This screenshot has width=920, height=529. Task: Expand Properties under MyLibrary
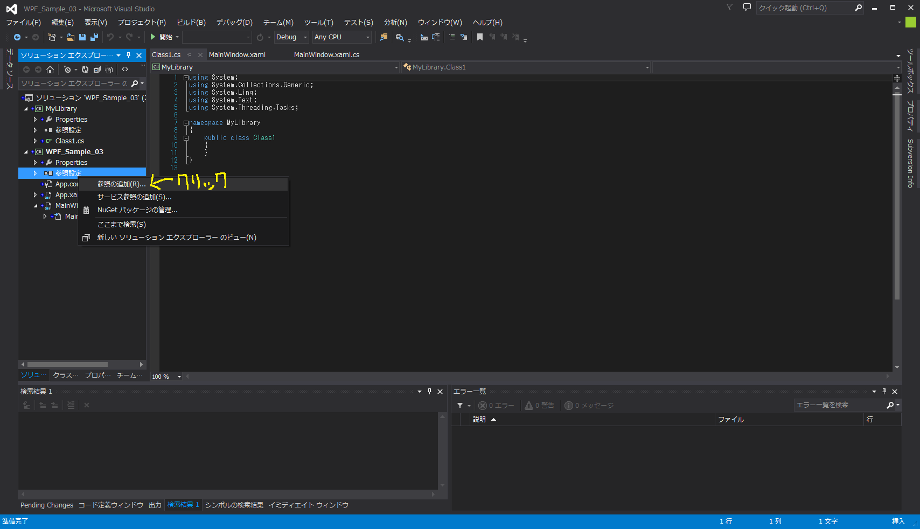(x=36, y=120)
